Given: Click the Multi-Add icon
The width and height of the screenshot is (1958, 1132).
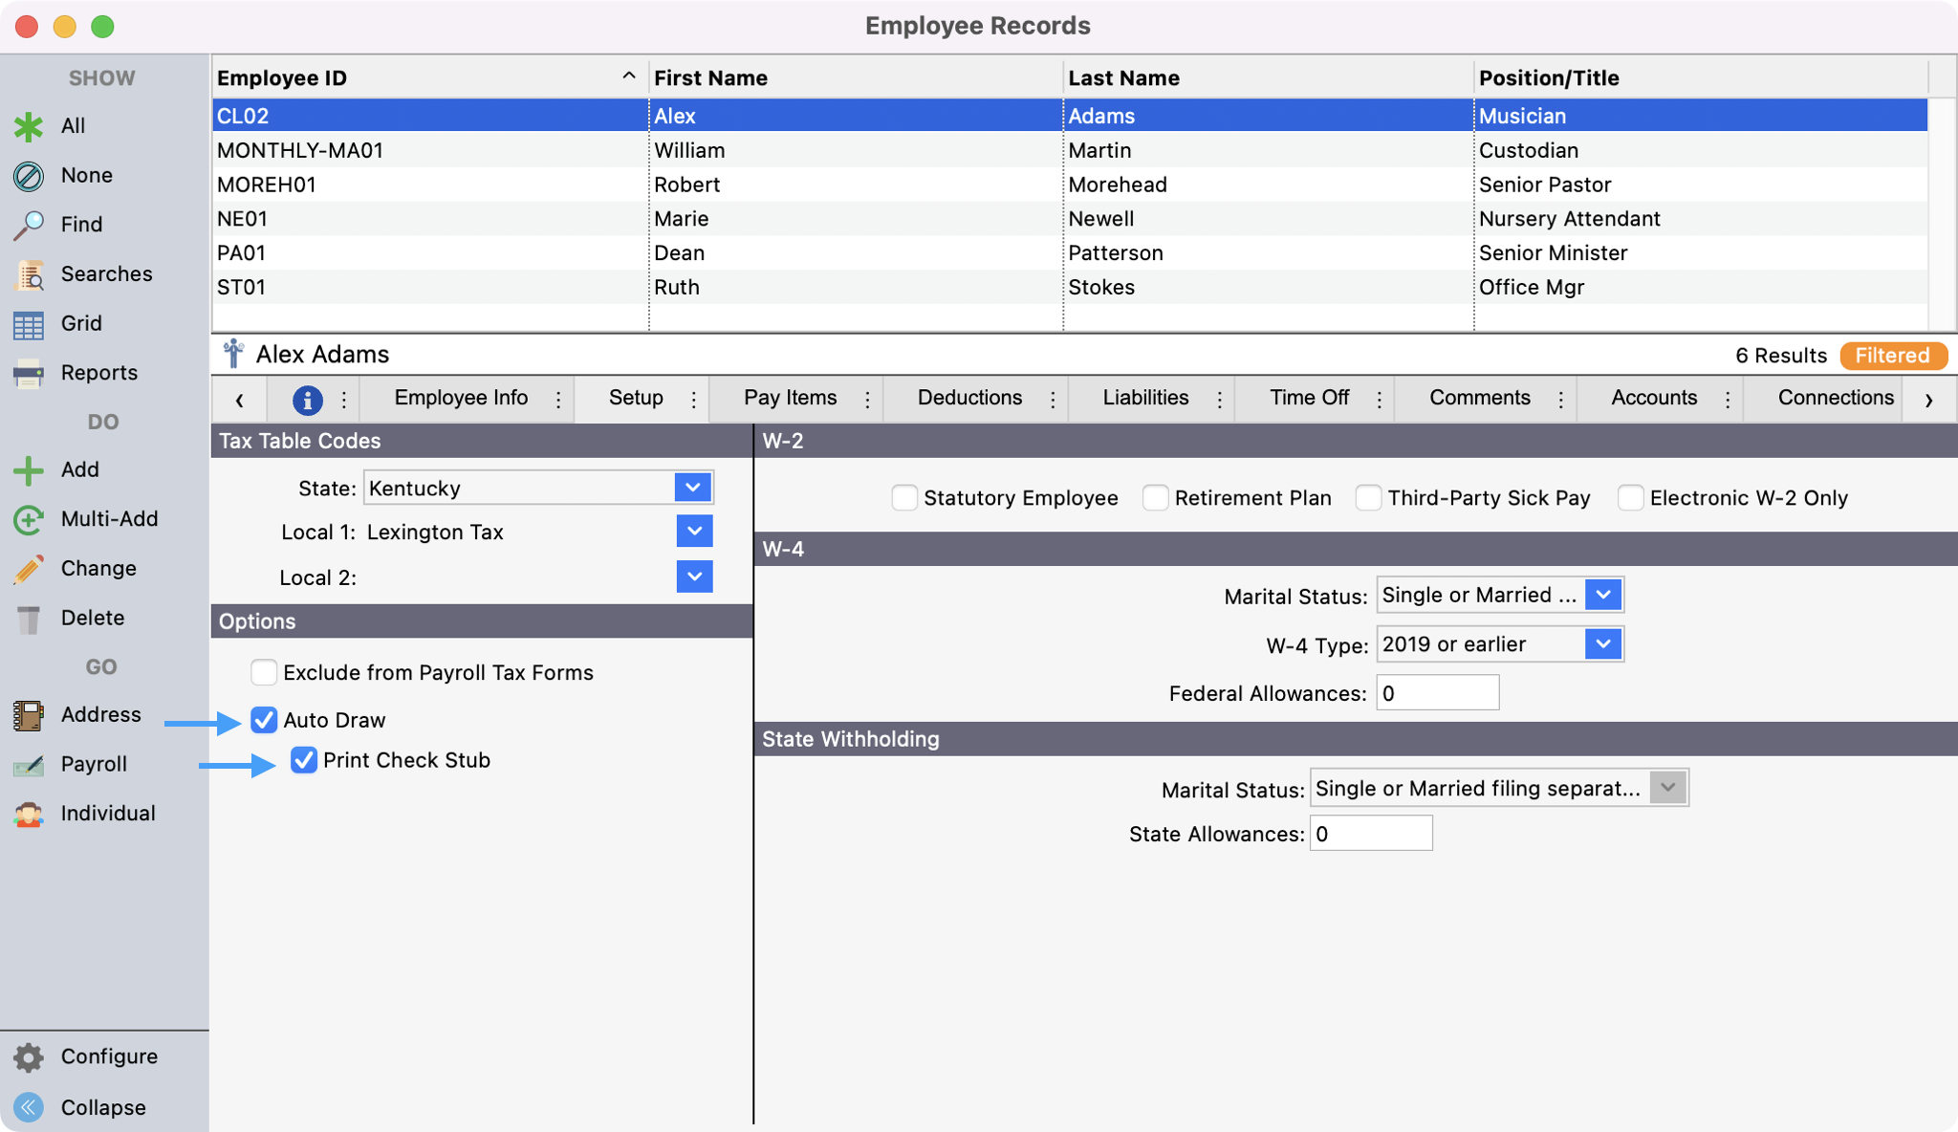Looking at the screenshot, I should (x=29, y=519).
